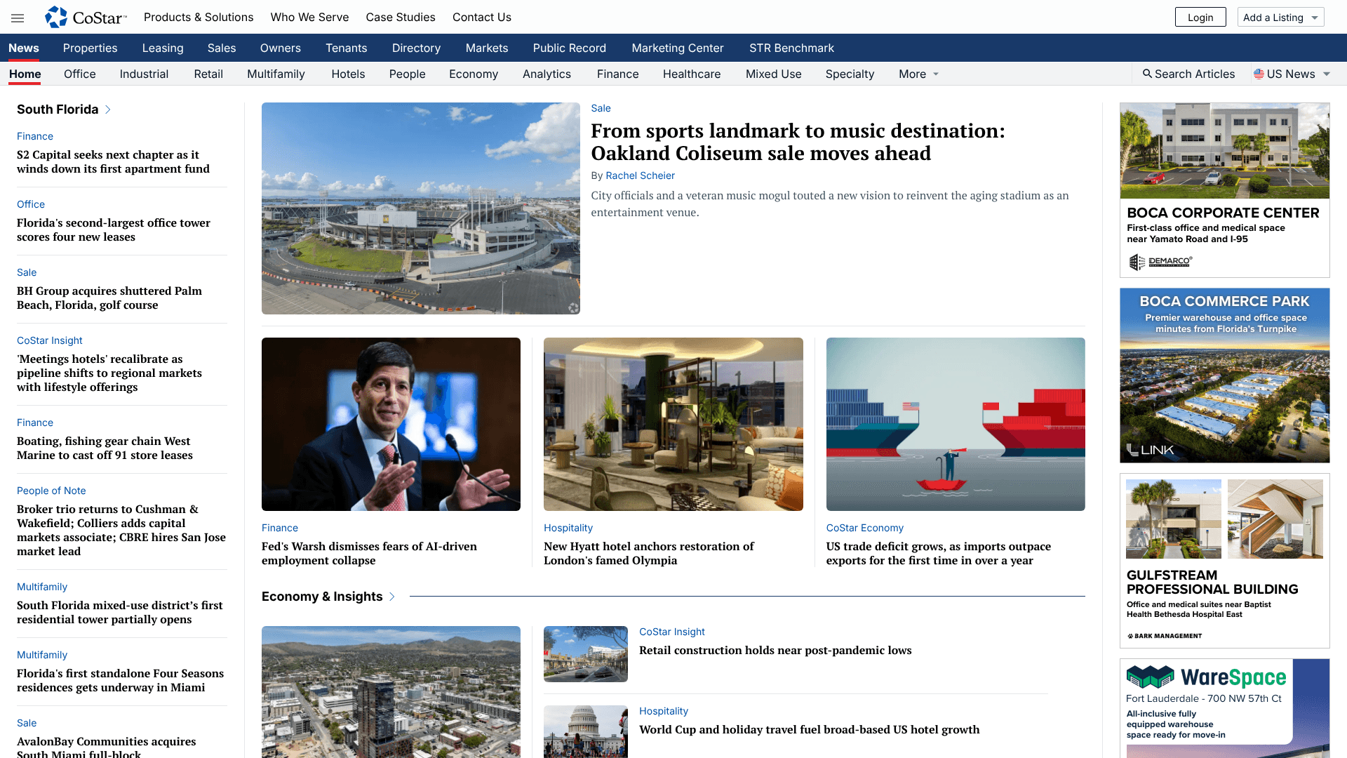Viewport: 1347px width, 758px height.
Task: Click the Oakland Coliseum aerial photo
Action: (421, 208)
